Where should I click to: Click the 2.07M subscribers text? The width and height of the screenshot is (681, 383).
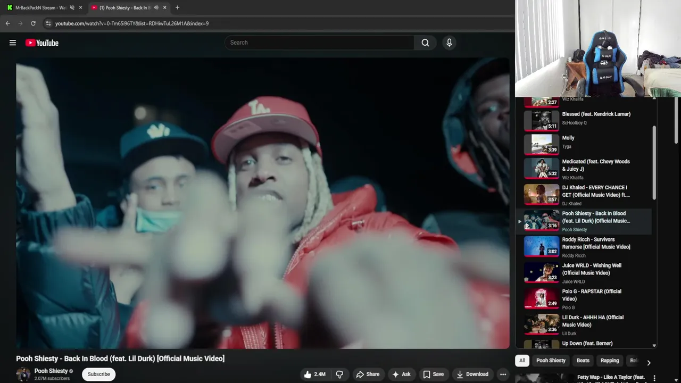click(x=52, y=379)
